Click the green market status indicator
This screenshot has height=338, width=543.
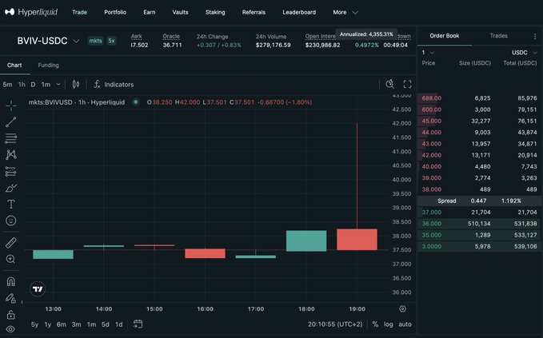coord(136,102)
